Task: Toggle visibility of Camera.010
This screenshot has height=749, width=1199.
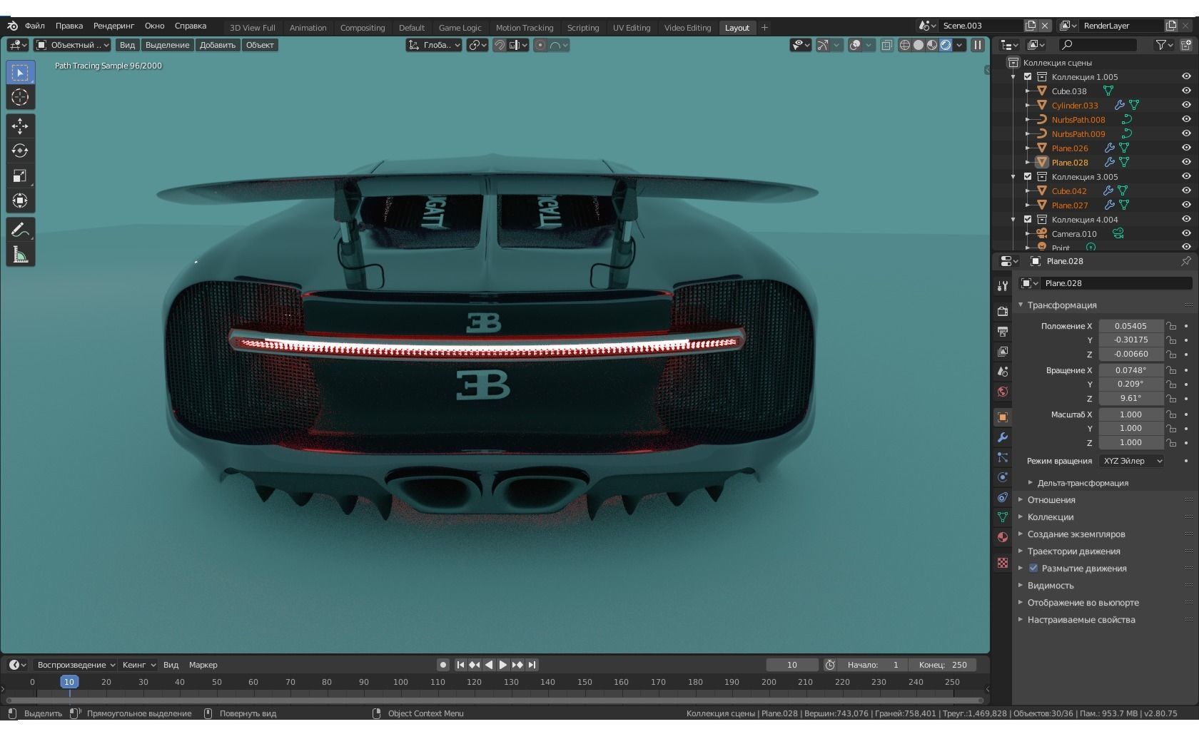Action: (x=1185, y=233)
